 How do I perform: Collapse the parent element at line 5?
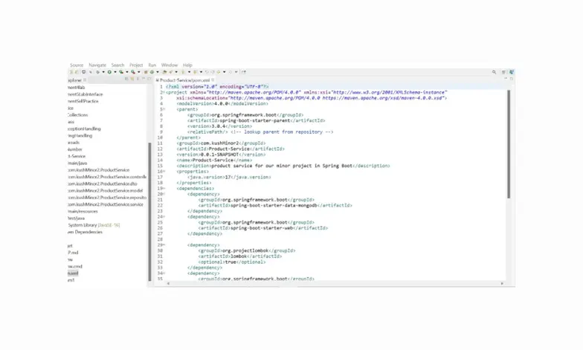click(x=163, y=111)
